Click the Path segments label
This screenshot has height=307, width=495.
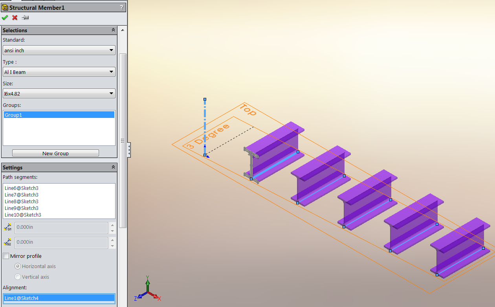[x=20, y=177]
